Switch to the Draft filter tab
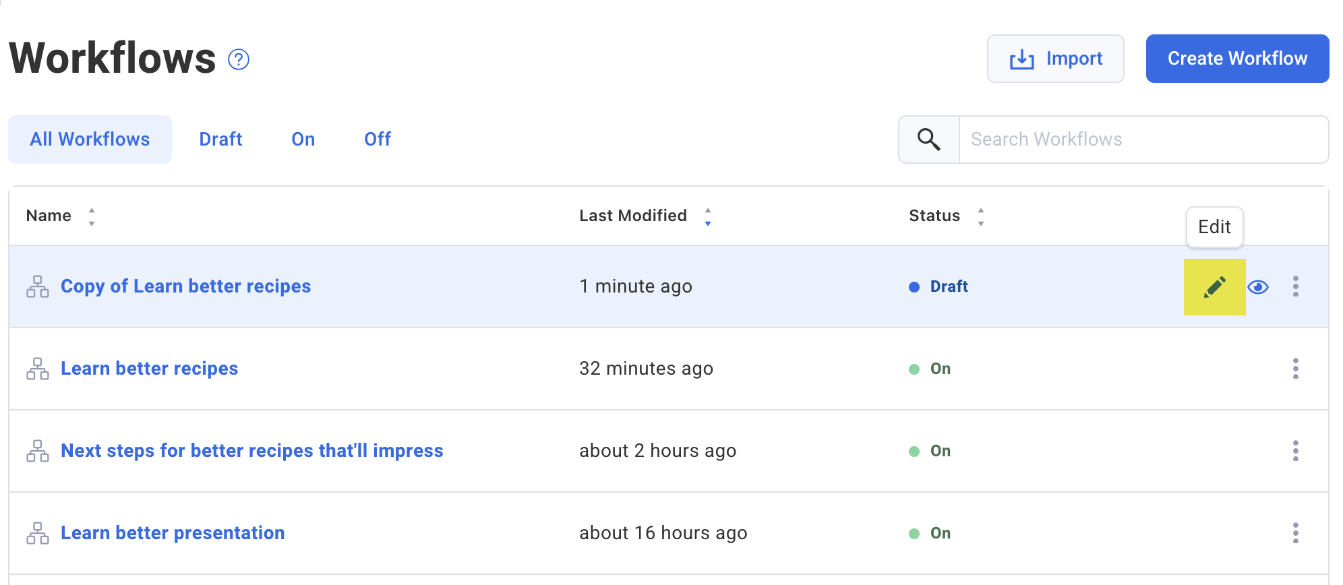 [x=220, y=140]
